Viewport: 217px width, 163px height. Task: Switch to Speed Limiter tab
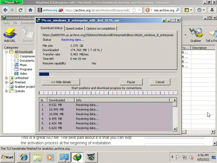[x=74, y=29]
